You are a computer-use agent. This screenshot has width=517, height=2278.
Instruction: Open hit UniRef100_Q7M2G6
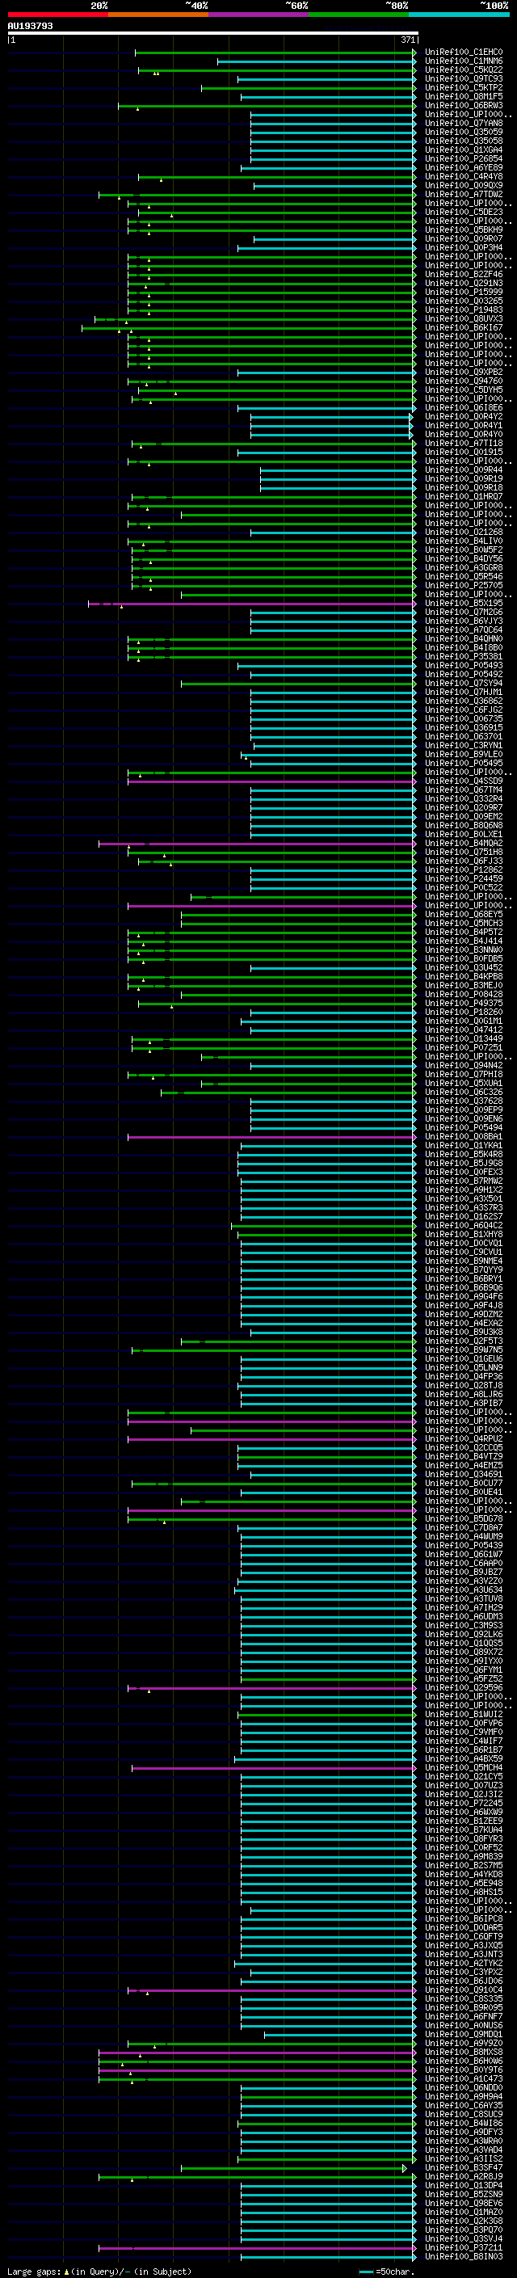pyautogui.click(x=463, y=612)
